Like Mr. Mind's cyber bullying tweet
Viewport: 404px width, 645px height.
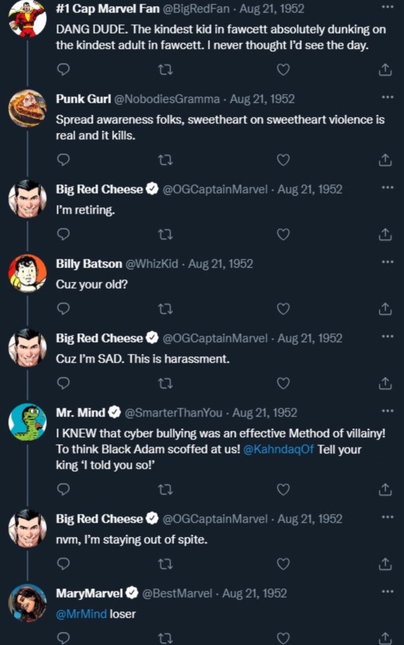pos(283,489)
